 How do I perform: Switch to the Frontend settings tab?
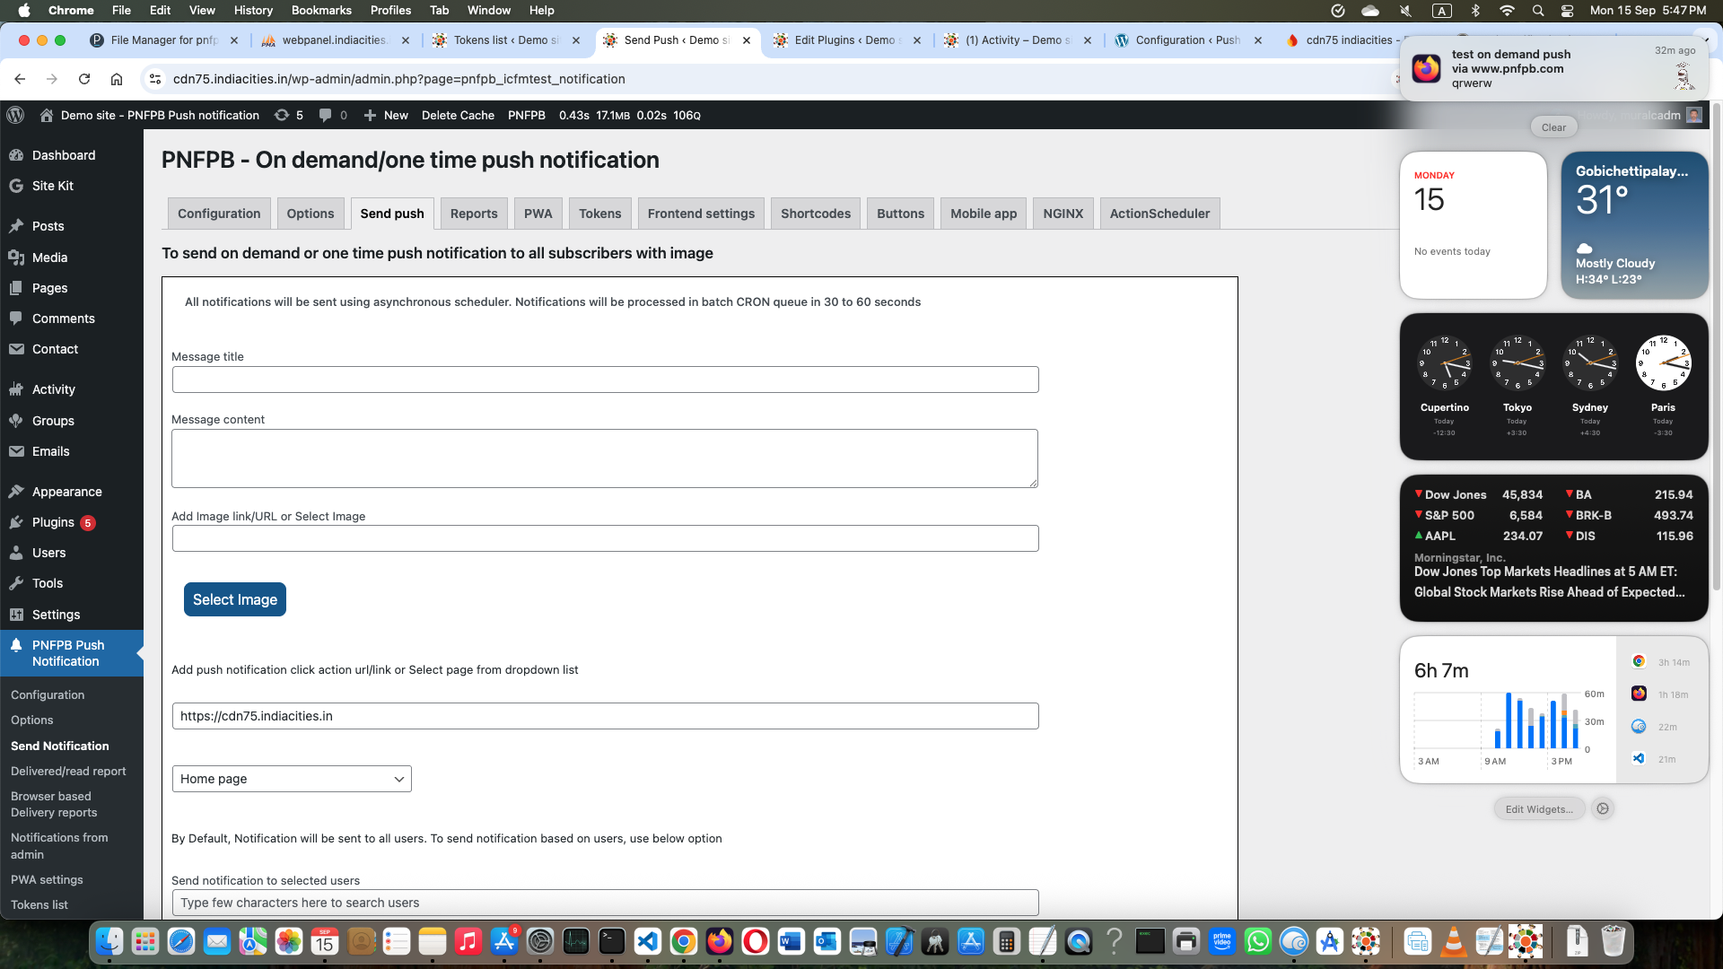tap(701, 214)
